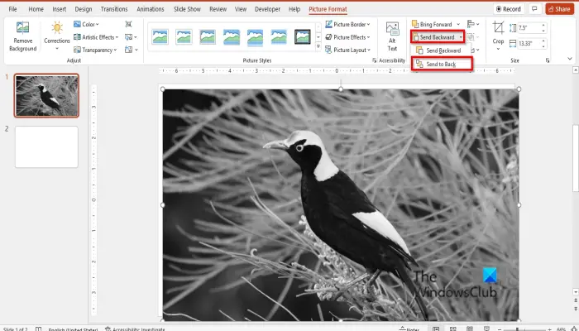Open Picture Styles dialog launcher
Image resolution: width=579 pixels, height=331 pixels.
click(x=374, y=60)
